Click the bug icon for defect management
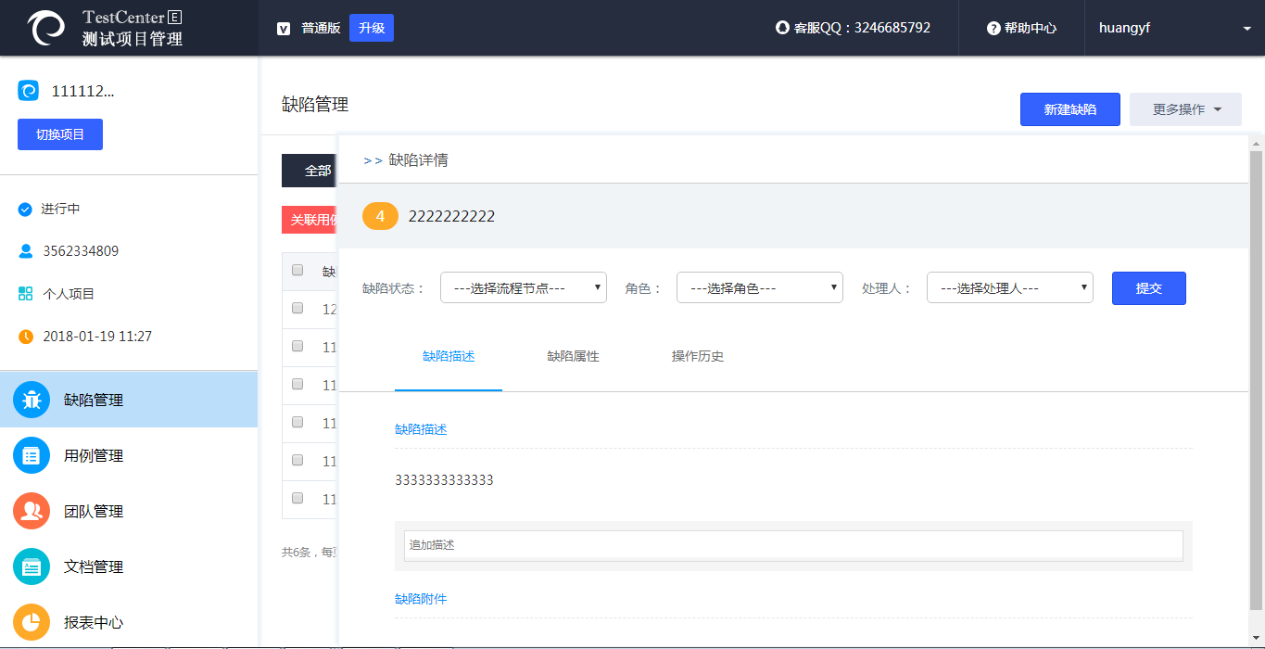This screenshot has width=1265, height=649. point(32,400)
